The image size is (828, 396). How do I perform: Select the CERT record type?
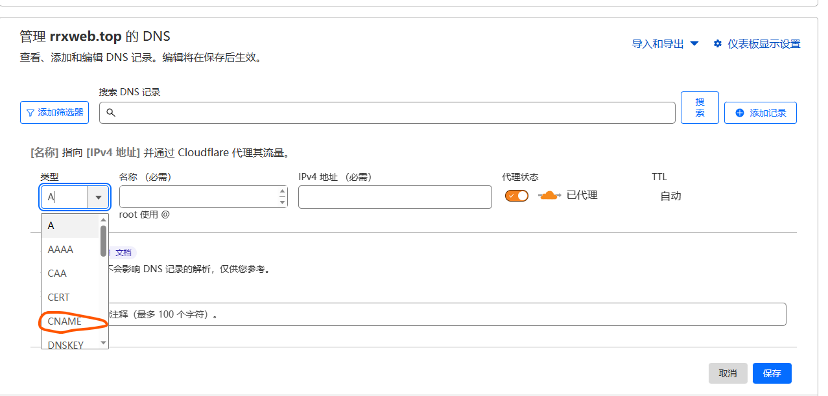click(x=58, y=297)
